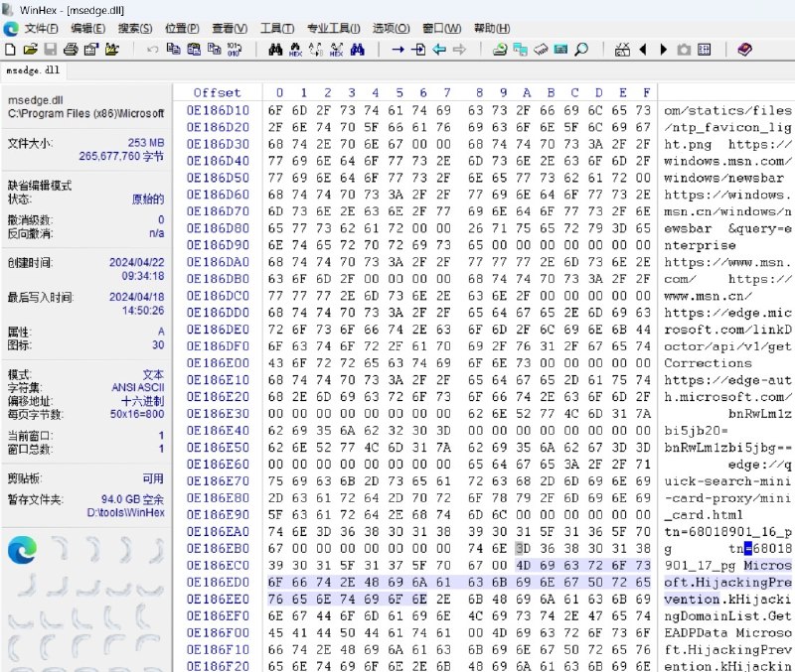Viewport: 795px width, 672px height.
Task: Click the ANSI ASCII charset value
Action: click(138, 387)
